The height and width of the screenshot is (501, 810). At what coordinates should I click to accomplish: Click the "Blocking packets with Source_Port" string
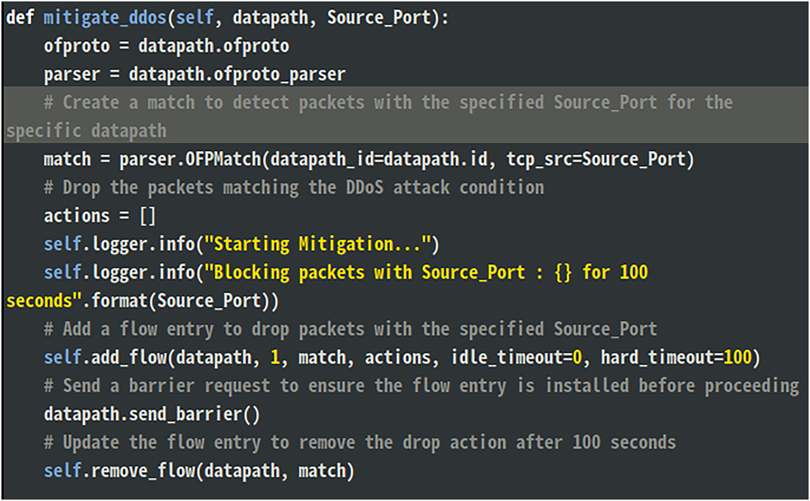[x=369, y=272]
